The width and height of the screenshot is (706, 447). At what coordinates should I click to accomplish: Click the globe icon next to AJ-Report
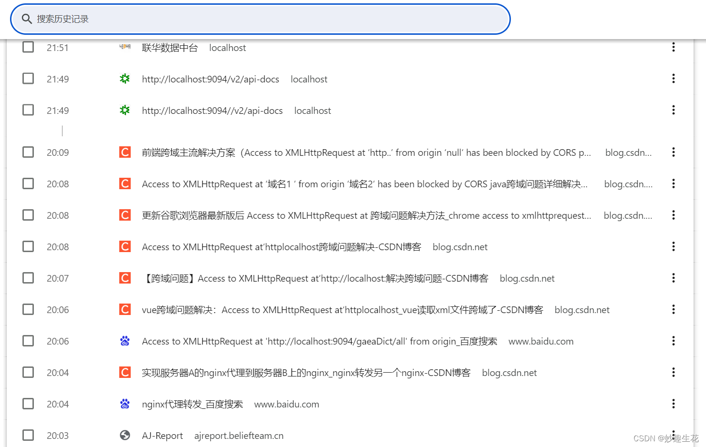(x=125, y=435)
